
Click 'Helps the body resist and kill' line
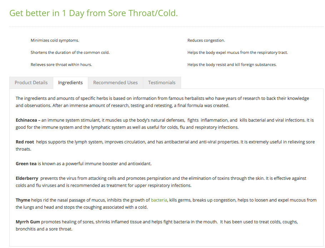pos(232,65)
